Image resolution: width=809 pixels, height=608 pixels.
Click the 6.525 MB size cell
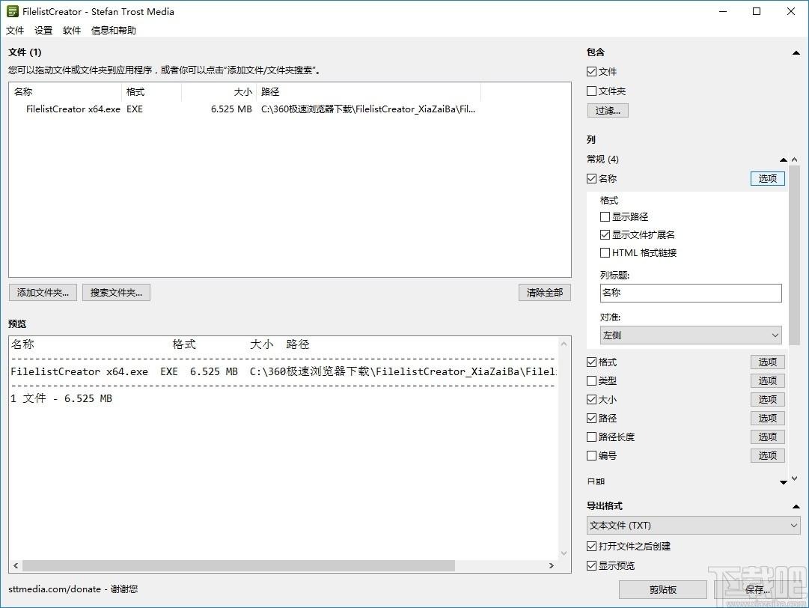click(x=232, y=109)
